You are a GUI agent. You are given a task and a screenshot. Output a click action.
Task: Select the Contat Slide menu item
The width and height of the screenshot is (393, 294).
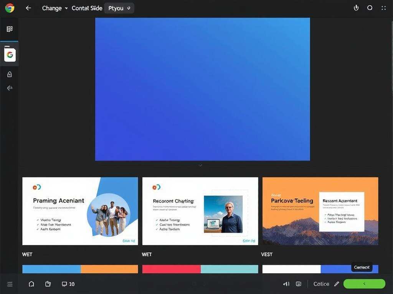tap(87, 8)
